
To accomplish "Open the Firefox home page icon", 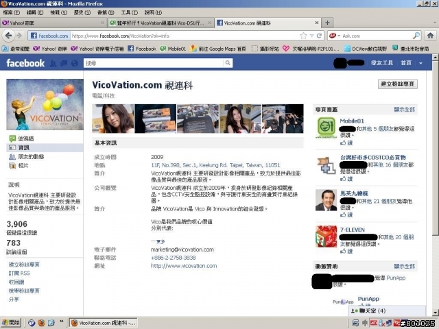I will [430, 36].
